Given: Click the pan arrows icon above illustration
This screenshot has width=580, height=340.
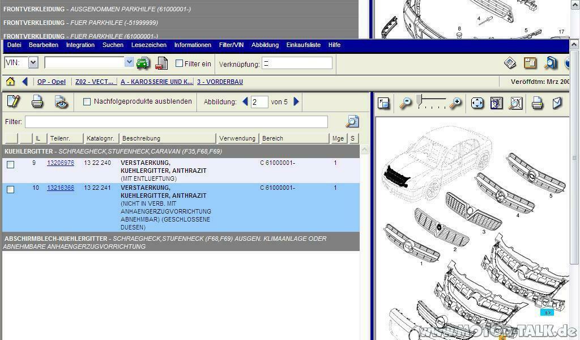Looking at the screenshot, I should coord(477,103).
